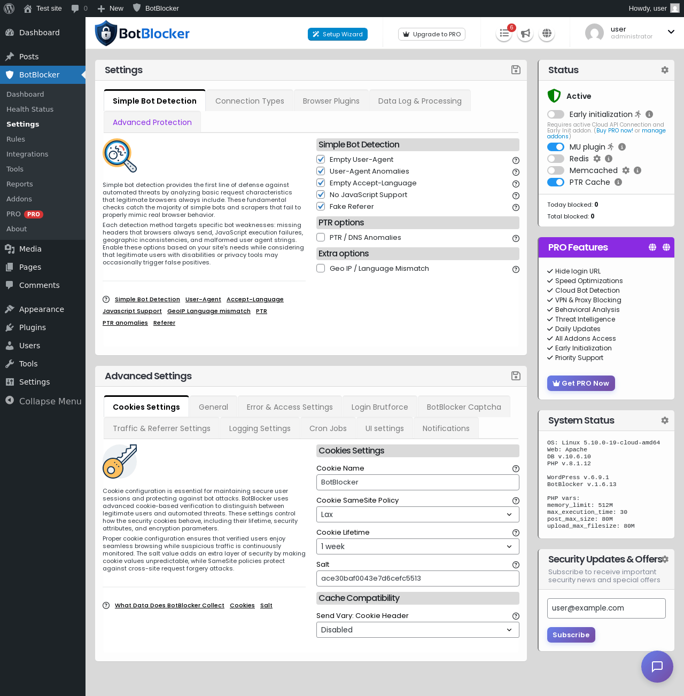Open Data Log & Processing tab
The height and width of the screenshot is (696, 684).
420,101
